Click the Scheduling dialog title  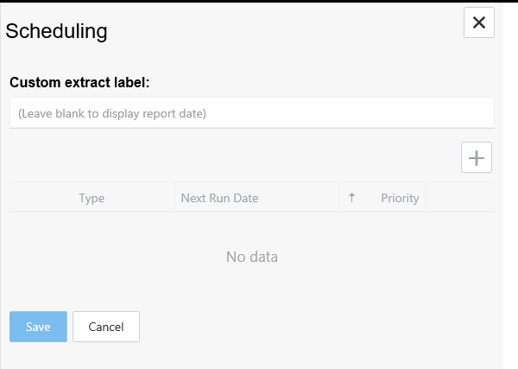[x=57, y=31]
